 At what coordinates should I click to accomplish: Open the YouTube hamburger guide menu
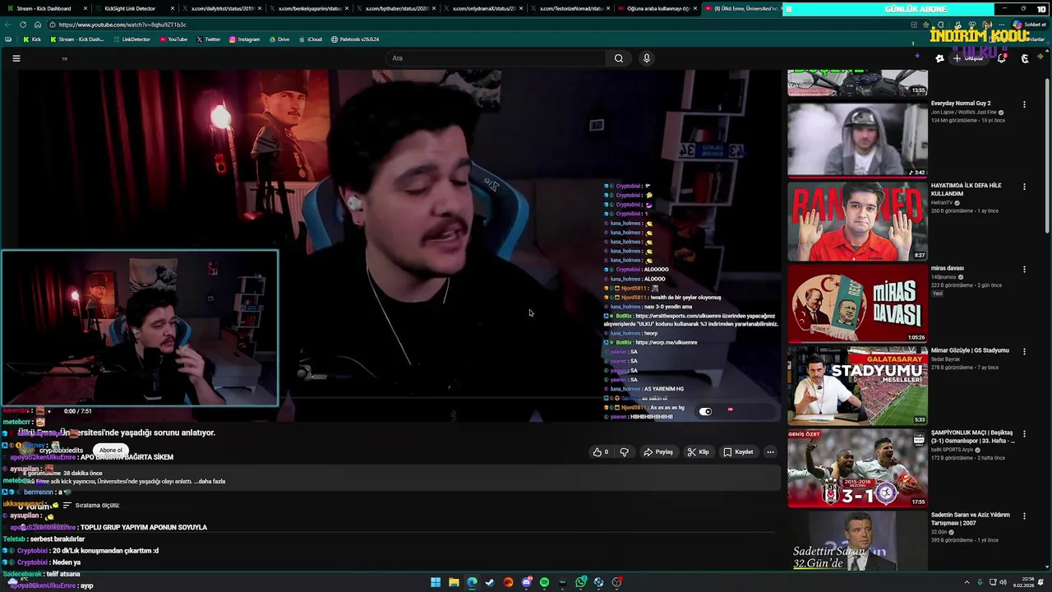pos(16,58)
